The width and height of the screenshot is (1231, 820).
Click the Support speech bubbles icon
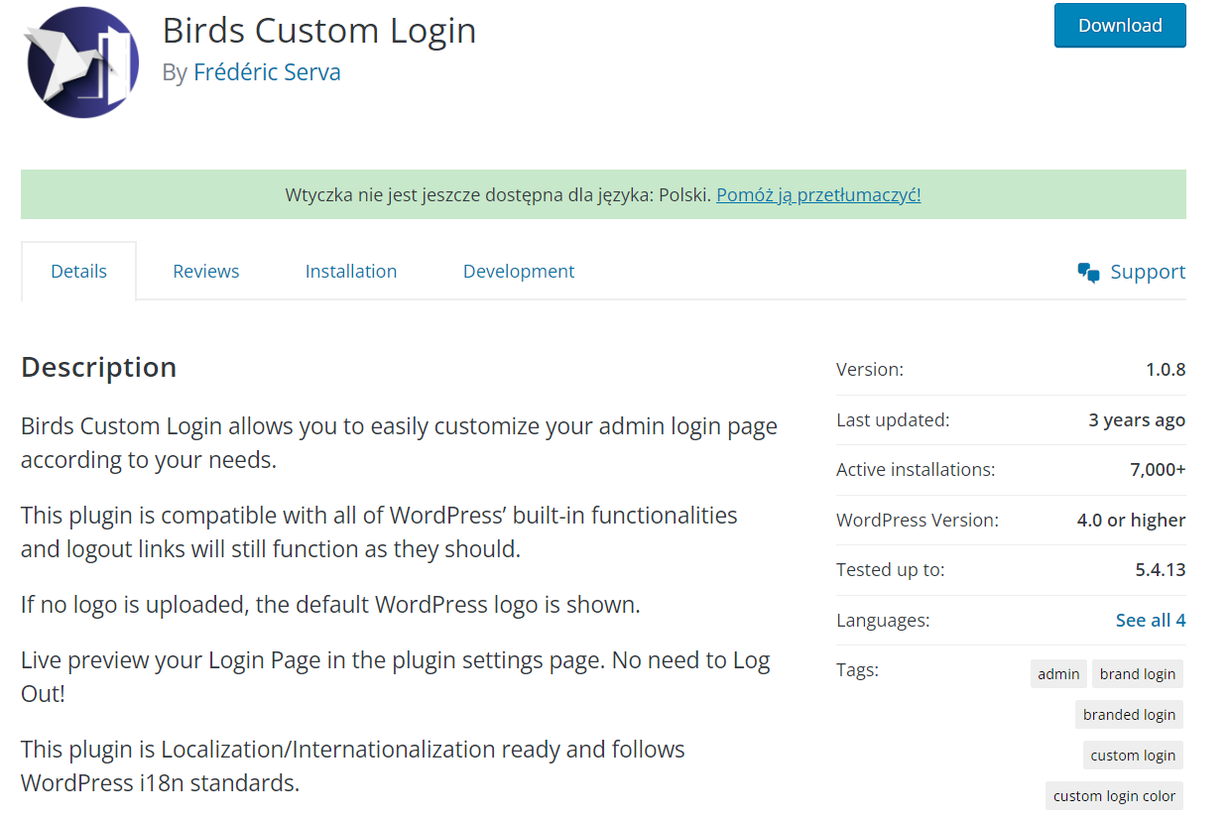[1088, 273]
